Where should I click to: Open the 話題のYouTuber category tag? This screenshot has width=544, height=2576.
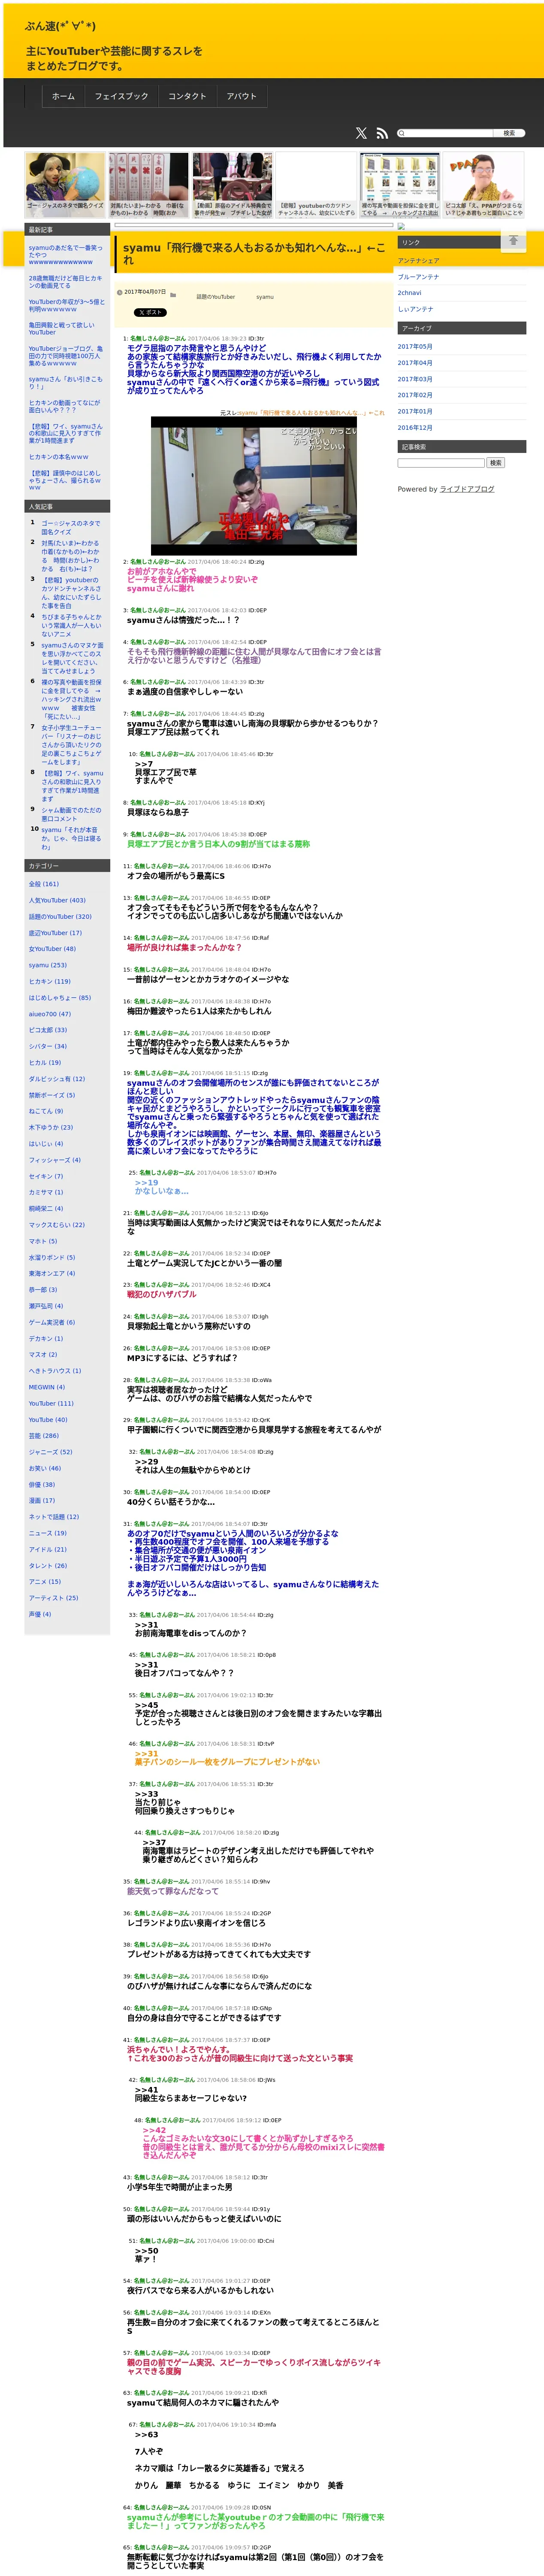(215, 297)
